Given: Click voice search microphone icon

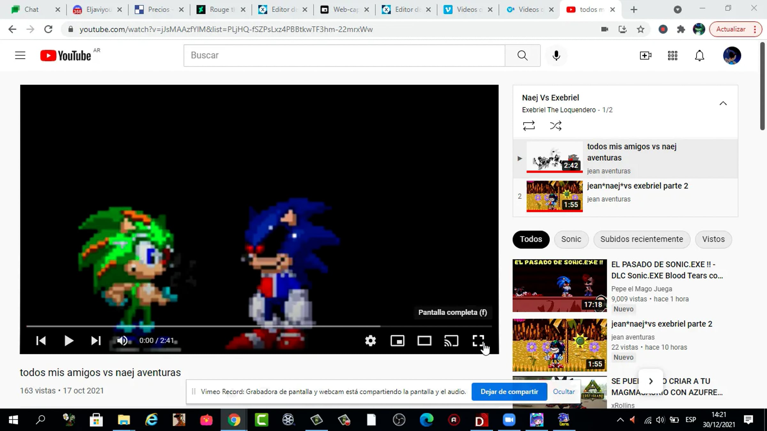Looking at the screenshot, I should click(x=556, y=56).
